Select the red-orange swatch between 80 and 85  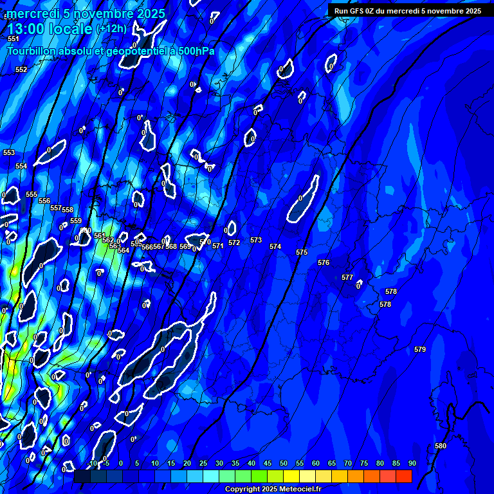(x=388, y=477)
